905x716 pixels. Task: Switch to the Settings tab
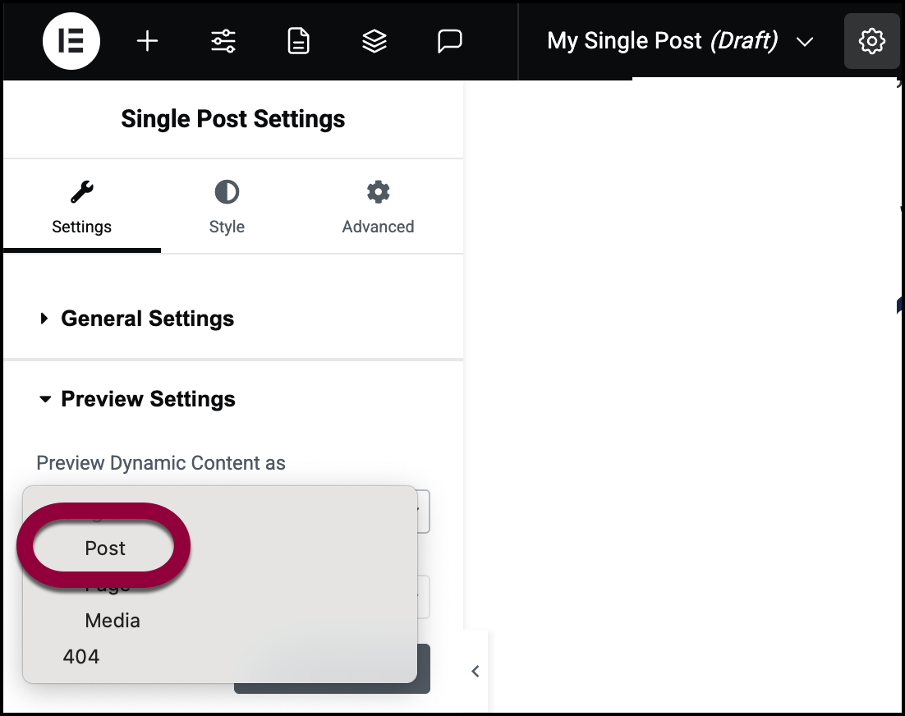coord(81,209)
